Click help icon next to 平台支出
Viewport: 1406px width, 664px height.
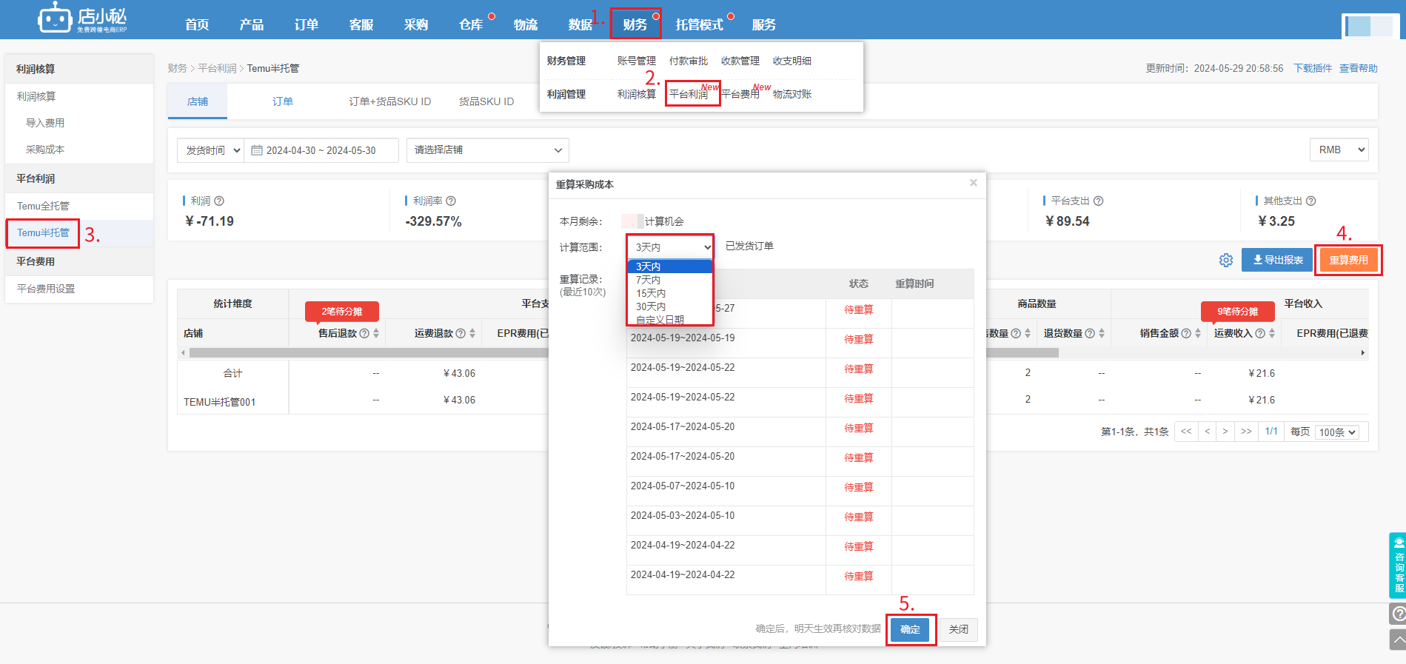pos(1099,201)
